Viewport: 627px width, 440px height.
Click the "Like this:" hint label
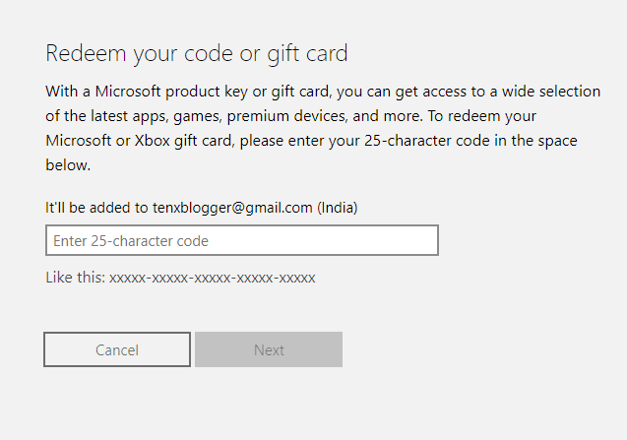point(75,278)
